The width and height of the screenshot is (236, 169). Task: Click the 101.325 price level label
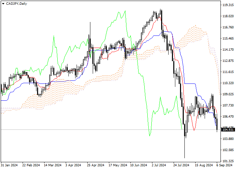pyautogui.click(x=228, y=161)
